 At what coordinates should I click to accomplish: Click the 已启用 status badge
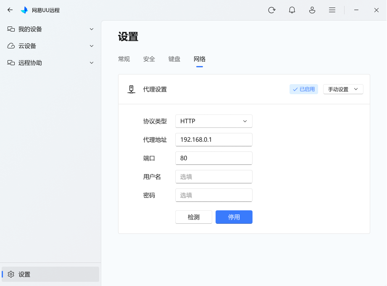point(303,89)
